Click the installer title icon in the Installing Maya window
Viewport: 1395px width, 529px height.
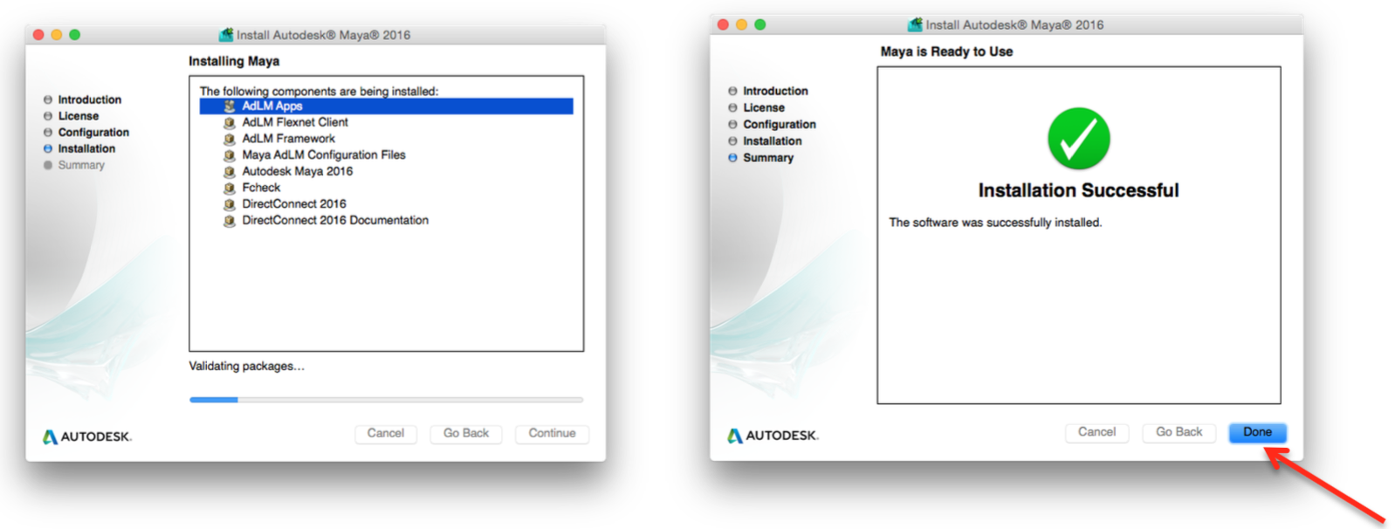pyautogui.click(x=226, y=35)
